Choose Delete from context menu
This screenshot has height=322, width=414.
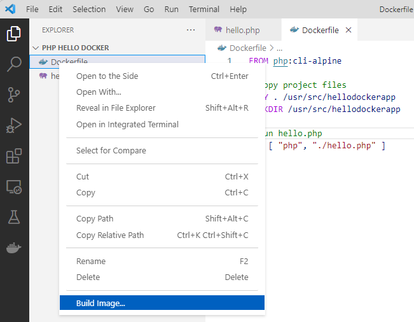[x=162, y=277]
